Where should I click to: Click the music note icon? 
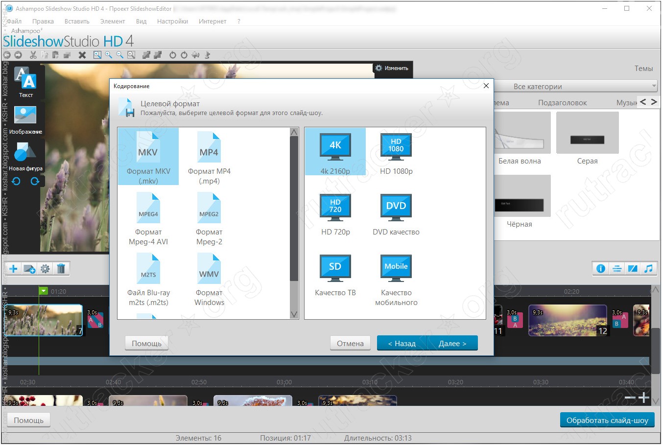[x=649, y=268]
